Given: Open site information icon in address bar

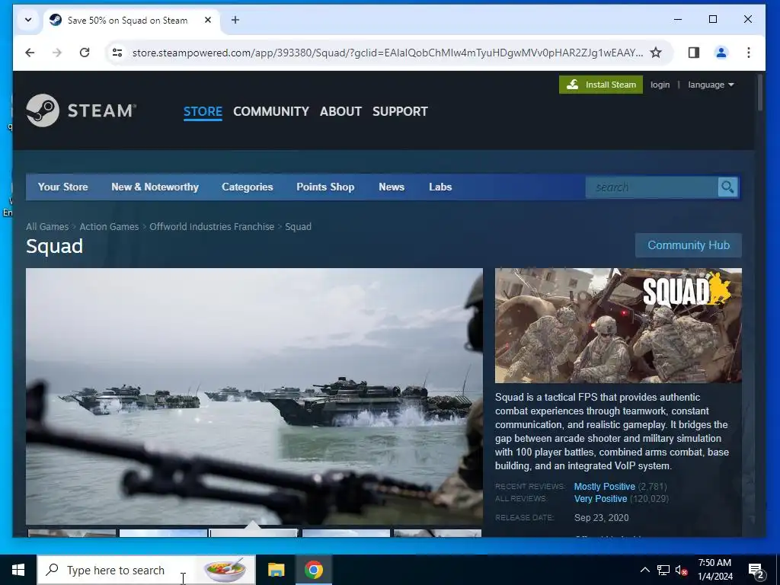Looking at the screenshot, I should pos(117,53).
